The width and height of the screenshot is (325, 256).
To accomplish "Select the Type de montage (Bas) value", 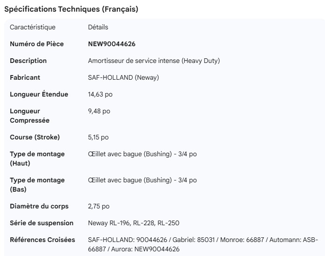I will pos(142,180).
